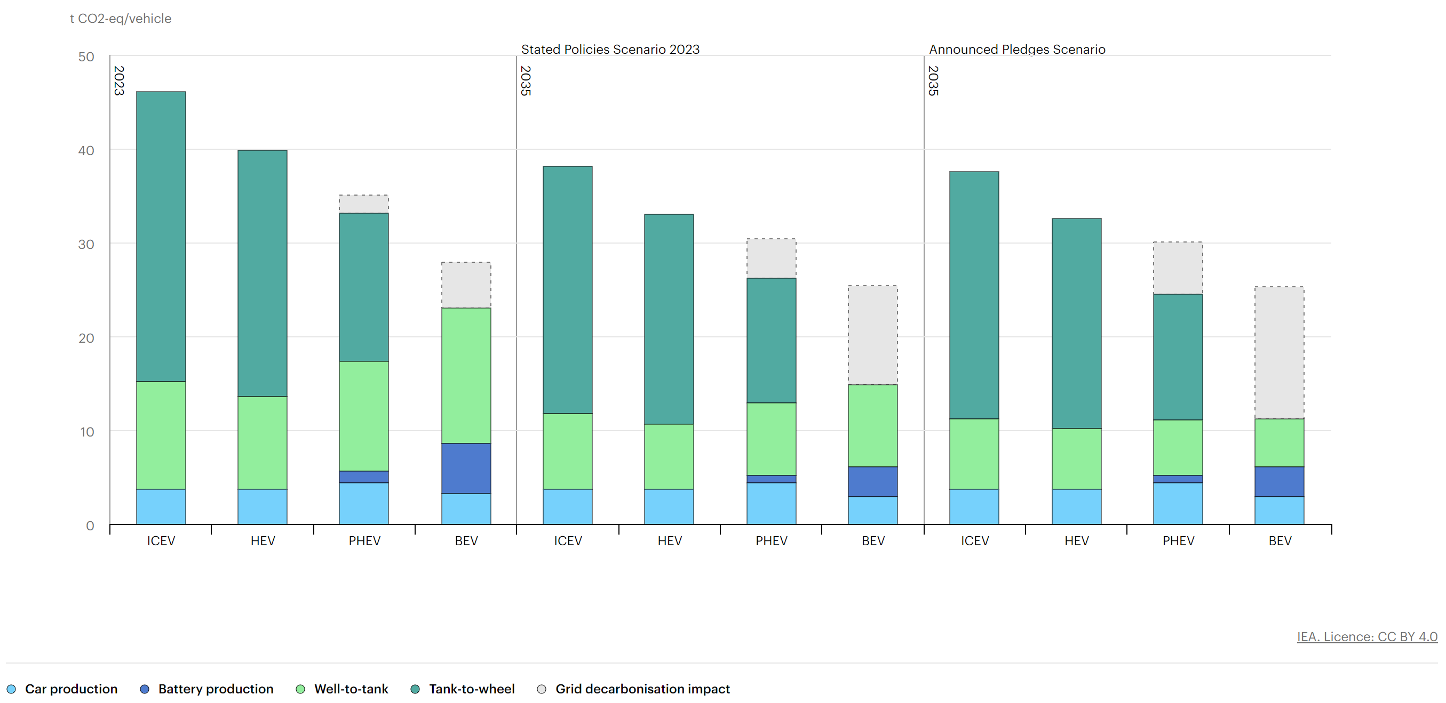This screenshot has height=703, width=1446.
Task: Click Well-to-tank legend text label
Action: [351, 689]
